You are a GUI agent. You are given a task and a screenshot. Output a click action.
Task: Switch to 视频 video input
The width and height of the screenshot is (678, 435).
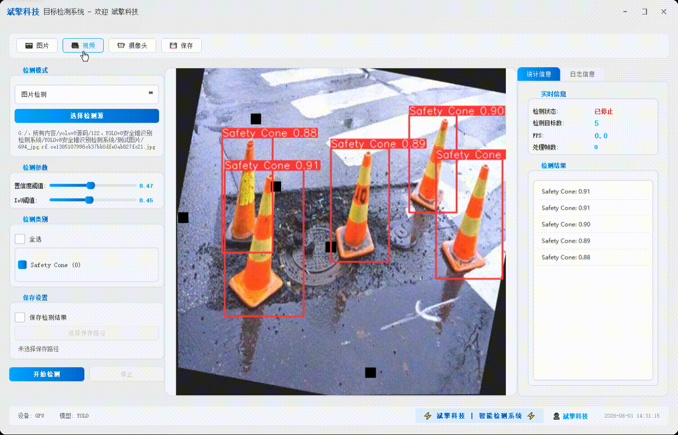83,46
